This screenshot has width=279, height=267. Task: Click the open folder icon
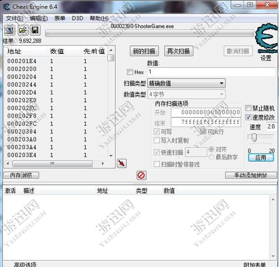[23, 30]
